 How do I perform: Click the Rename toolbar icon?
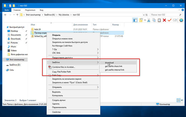click(x=175, y=20)
